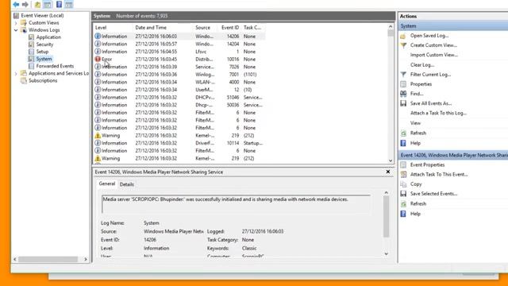Click the Forward arrow toolbar icon

[25, 5]
